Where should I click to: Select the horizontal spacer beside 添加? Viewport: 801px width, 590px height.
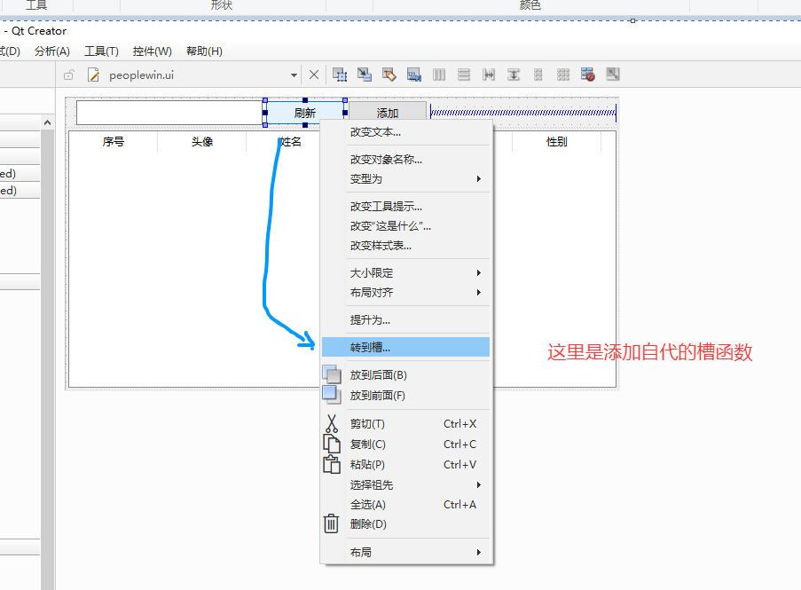coord(523,113)
